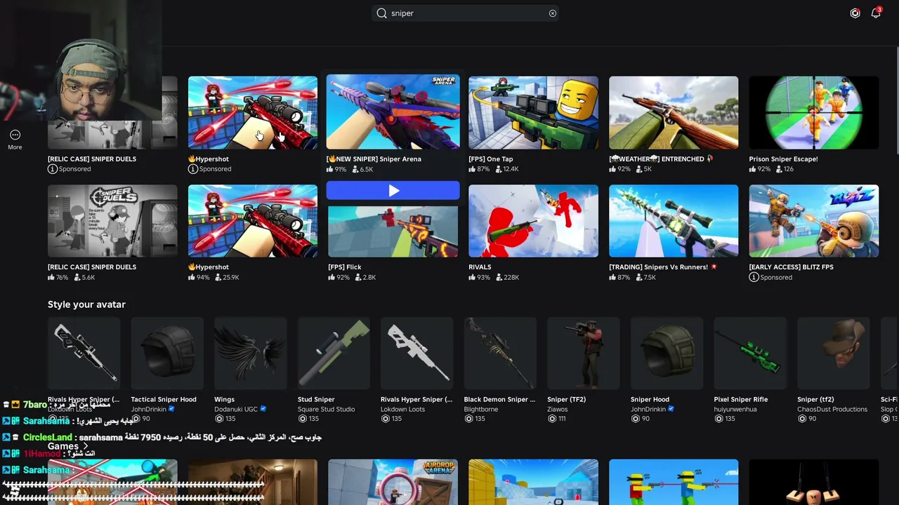Click the Sponsored info icon under Hypershot
This screenshot has width=899, height=505.
tap(192, 169)
